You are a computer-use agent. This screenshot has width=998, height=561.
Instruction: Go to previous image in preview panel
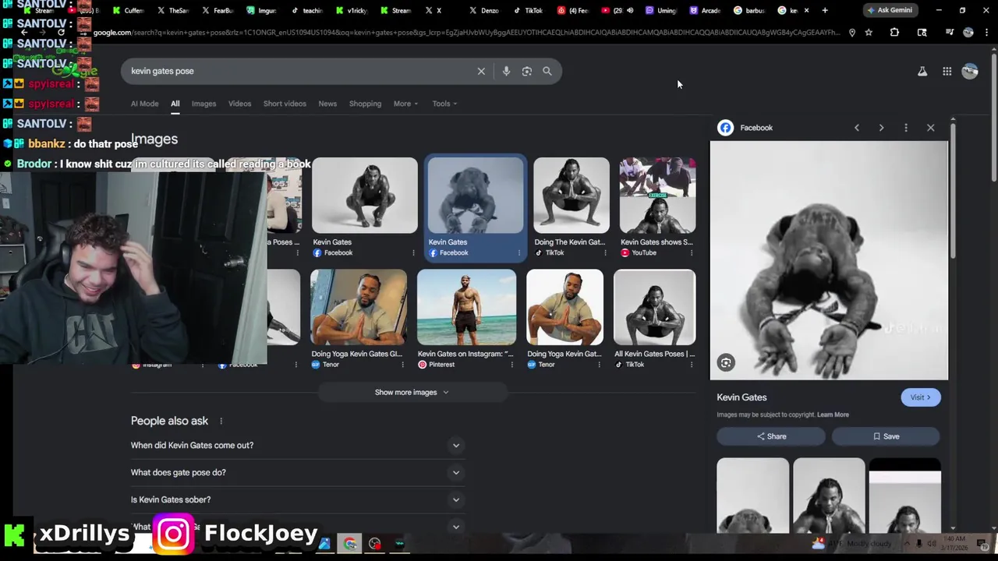point(857,128)
